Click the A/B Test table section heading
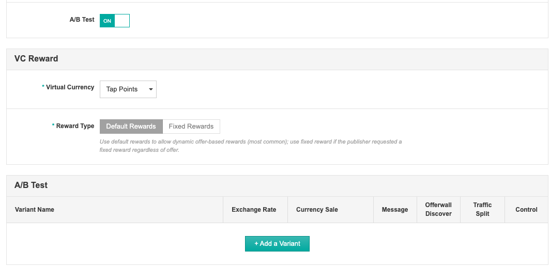The height and width of the screenshot is (267, 550). click(31, 185)
